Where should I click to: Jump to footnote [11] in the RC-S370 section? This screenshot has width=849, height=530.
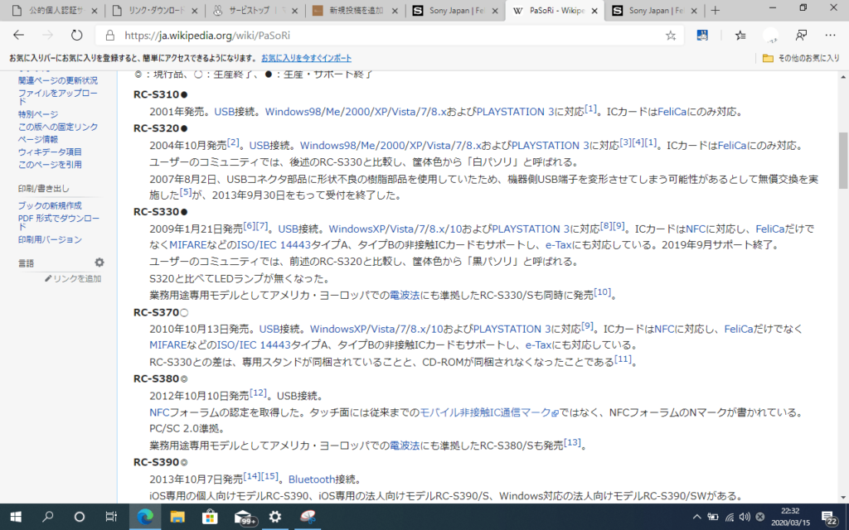[x=623, y=359]
